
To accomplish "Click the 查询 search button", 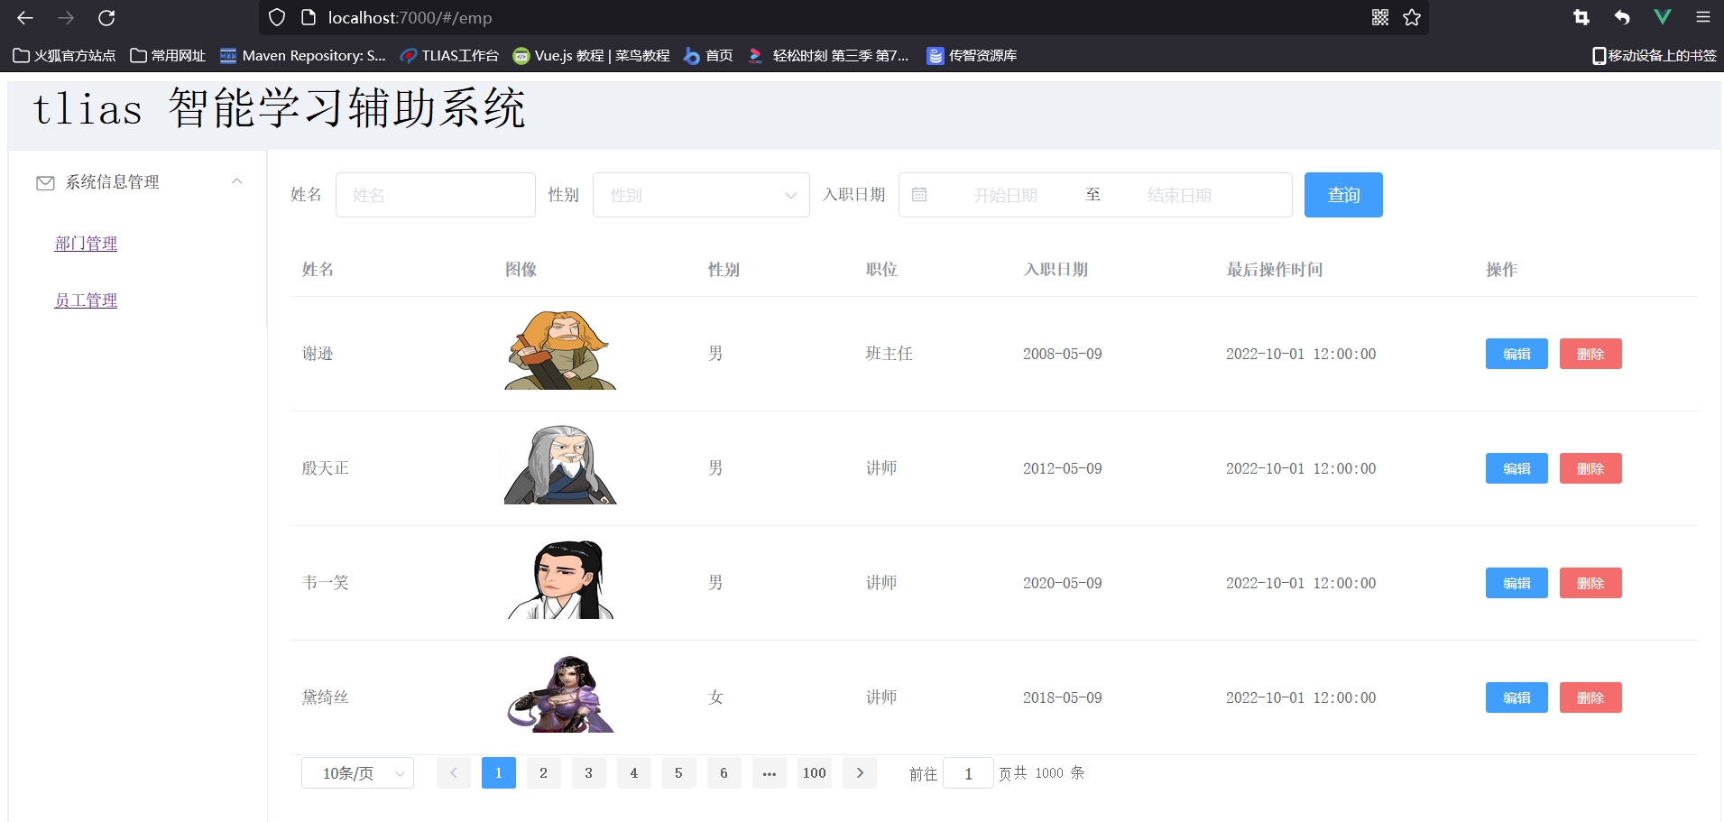I will pyautogui.click(x=1342, y=195).
